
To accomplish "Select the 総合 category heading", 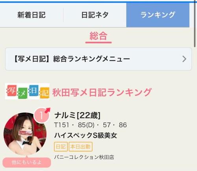I will click(98, 36).
